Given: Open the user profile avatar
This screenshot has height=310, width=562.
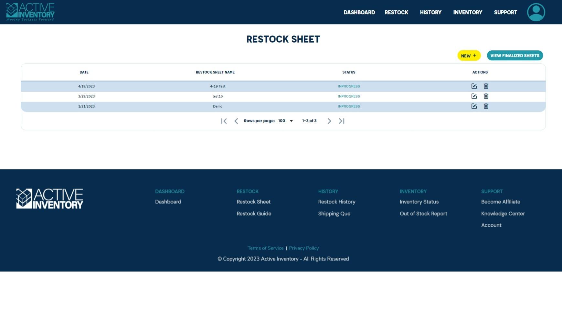Looking at the screenshot, I should click(x=536, y=12).
